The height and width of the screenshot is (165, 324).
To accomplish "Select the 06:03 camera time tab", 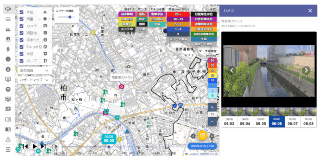I will coord(229,122).
